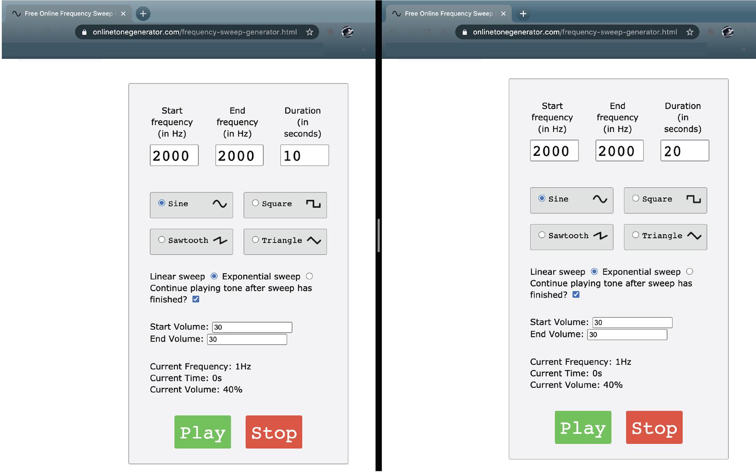
Task: Select Sawtooth radio button in right panel
Action: [x=542, y=235]
